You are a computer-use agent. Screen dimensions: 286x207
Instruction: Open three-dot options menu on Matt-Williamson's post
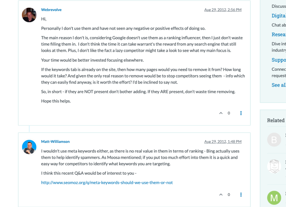tap(241, 195)
